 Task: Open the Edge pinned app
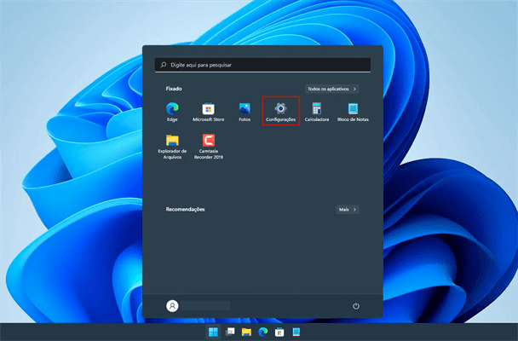point(172,109)
